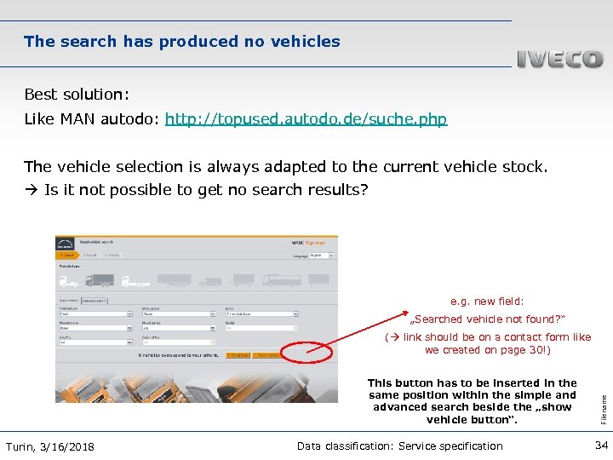Open the top-row middle dropdown of the search form
The width and height of the screenshot is (613, 460).
[x=179, y=314]
